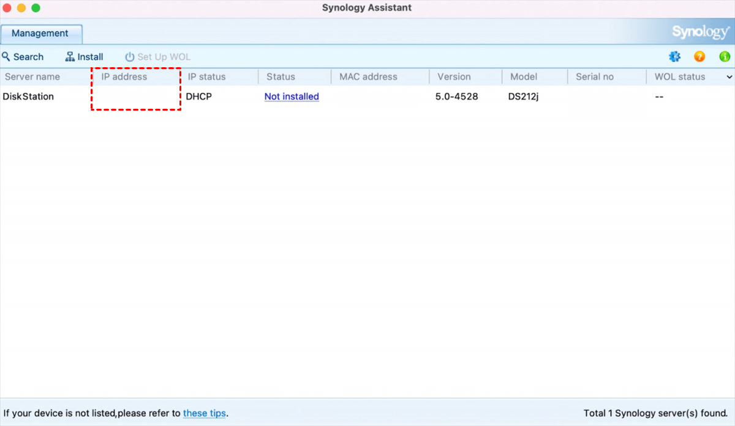Image resolution: width=735 pixels, height=426 pixels.
Task: Click the Synology Assistant window title
Action: pos(367,8)
